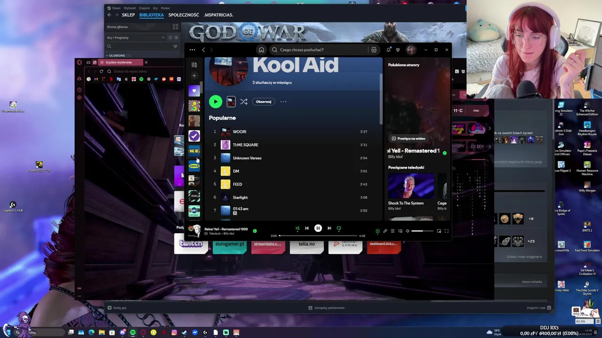Open the Spotify mini player icon
The width and height of the screenshot is (602, 338).
coord(439,231)
